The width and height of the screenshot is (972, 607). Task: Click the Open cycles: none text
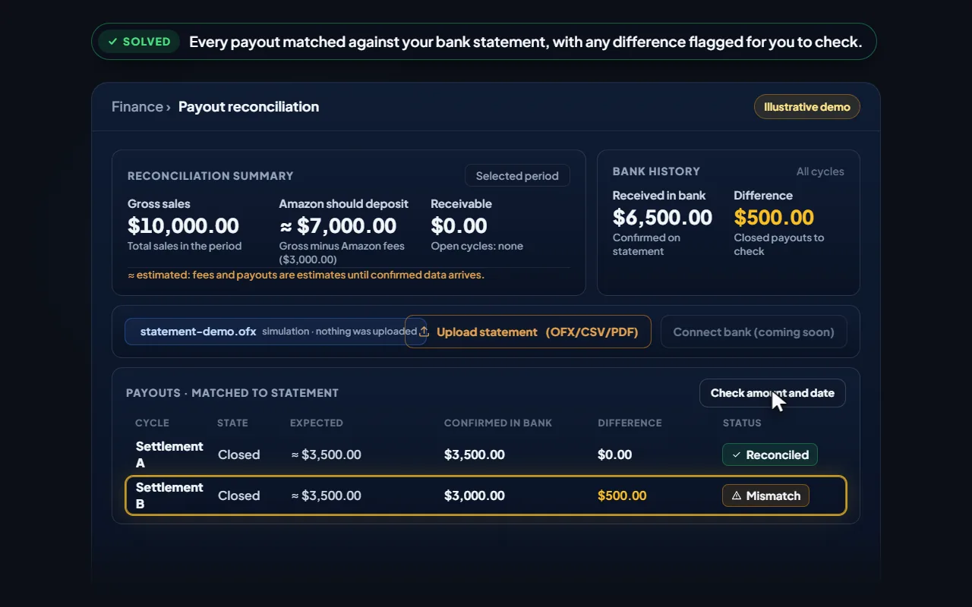click(x=477, y=246)
